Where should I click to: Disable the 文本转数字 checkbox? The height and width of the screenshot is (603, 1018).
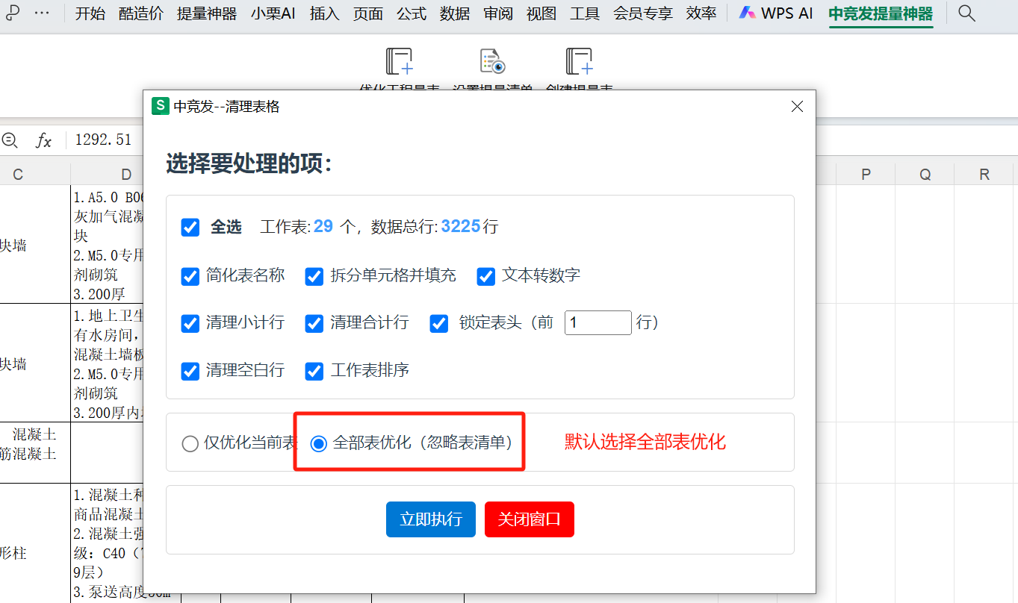tap(486, 276)
